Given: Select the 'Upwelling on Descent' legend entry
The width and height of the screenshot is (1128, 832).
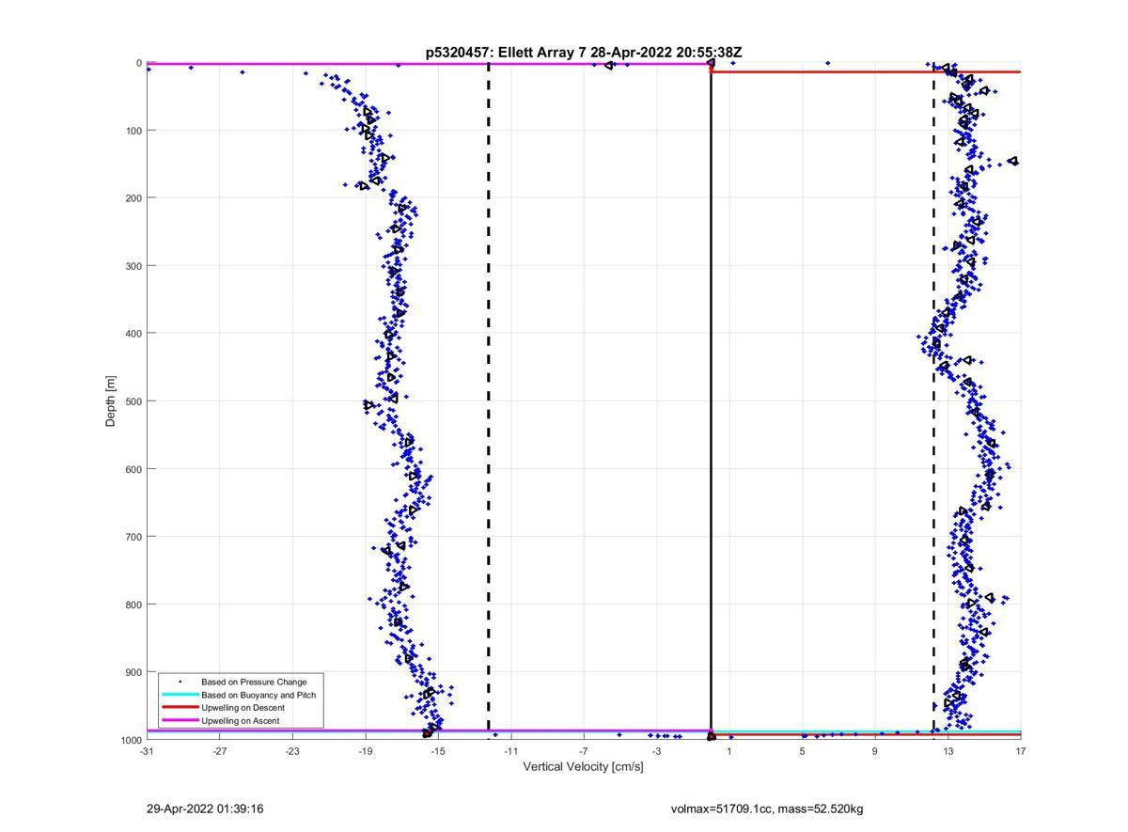Looking at the screenshot, I should 243,708.
